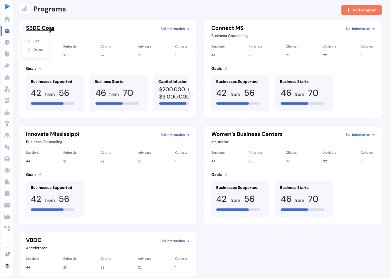Open Full Information for Connect MS

(x=360, y=29)
